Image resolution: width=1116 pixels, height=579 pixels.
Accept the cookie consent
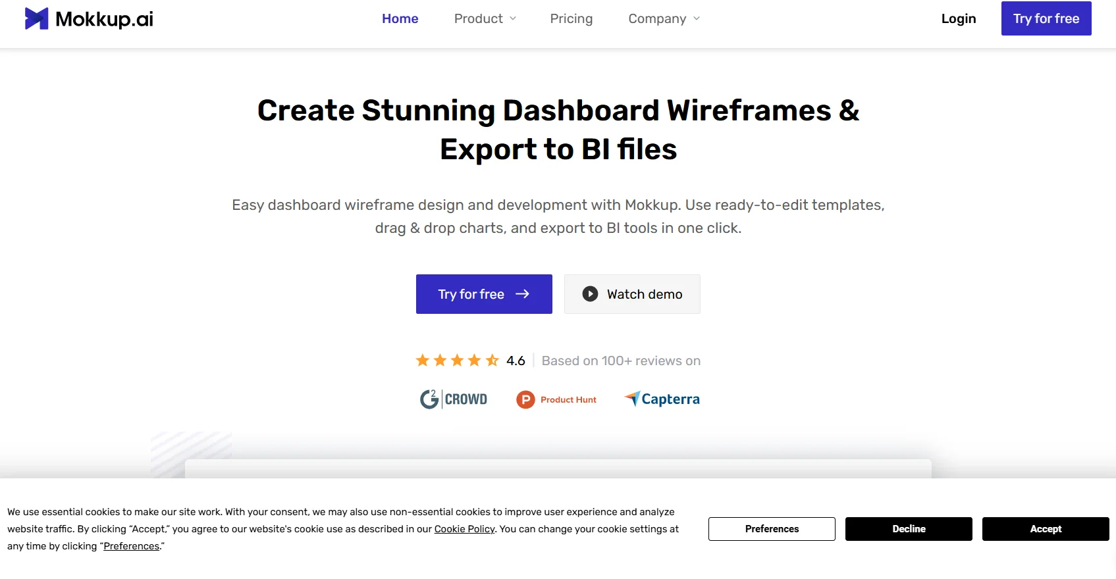tap(1045, 529)
